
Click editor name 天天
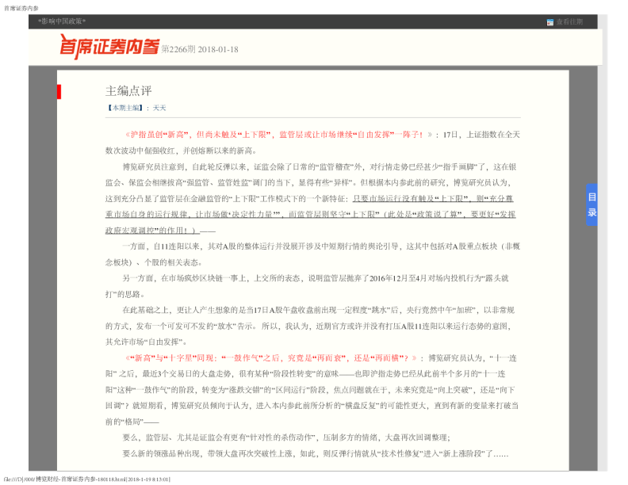tap(159, 108)
